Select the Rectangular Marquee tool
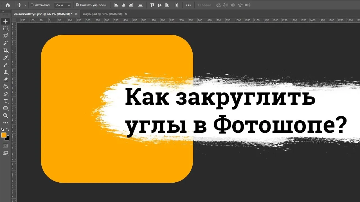This screenshot has height=202, width=360. [5, 29]
